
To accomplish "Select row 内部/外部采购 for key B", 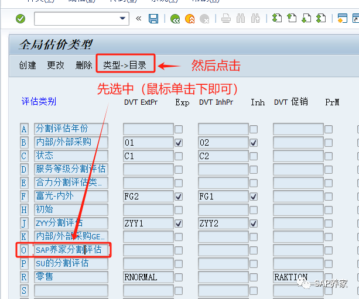I will (71, 143).
